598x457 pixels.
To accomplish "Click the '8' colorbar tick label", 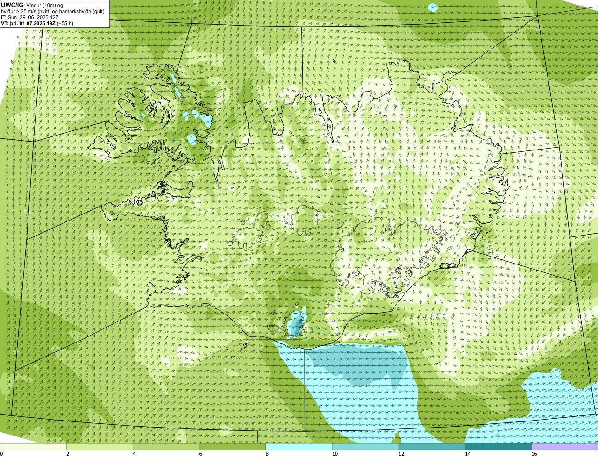I will tap(267, 454).
